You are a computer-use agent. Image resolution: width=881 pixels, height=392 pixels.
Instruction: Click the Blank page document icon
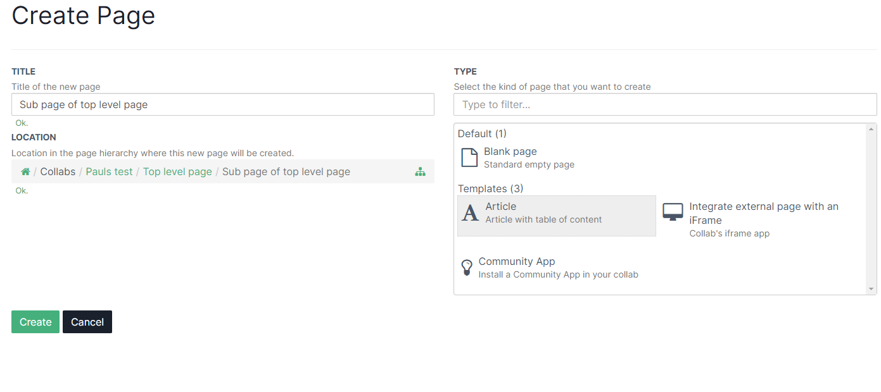tap(469, 157)
